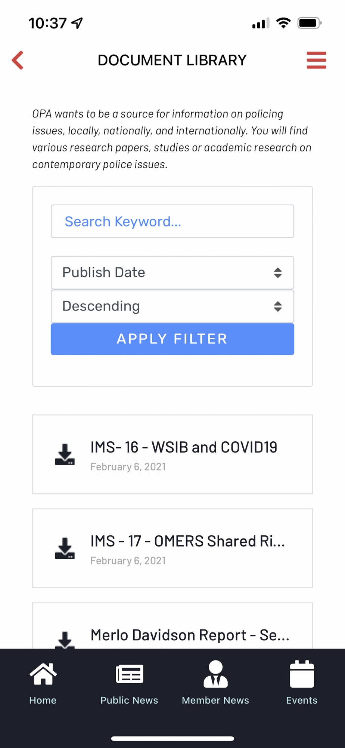Tap the red back arrow
345x748 pixels.
tap(18, 60)
